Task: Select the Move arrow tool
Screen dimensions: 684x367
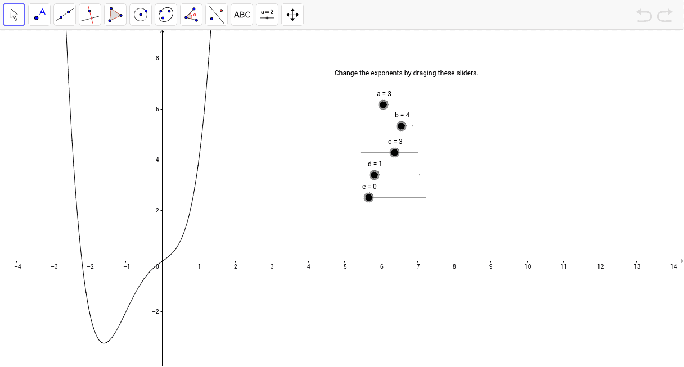Action: [x=14, y=15]
